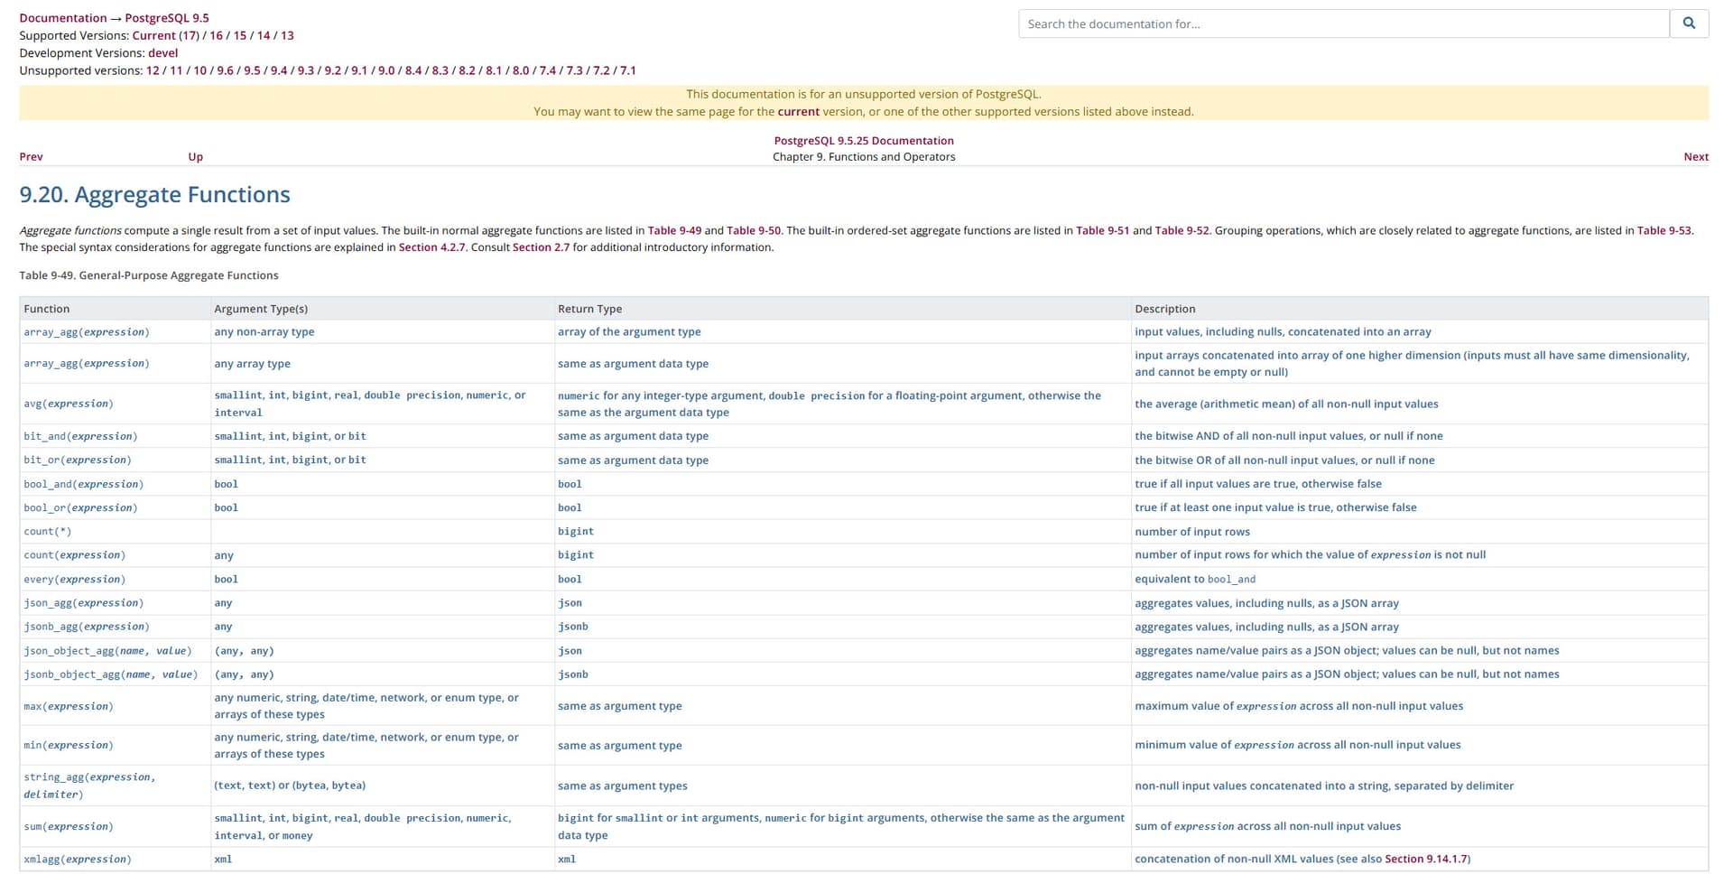Open the PostgreSQL 9.5 breadcrumb link
Image resolution: width=1733 pixels, height=874 pixels.
pos(167,18)
